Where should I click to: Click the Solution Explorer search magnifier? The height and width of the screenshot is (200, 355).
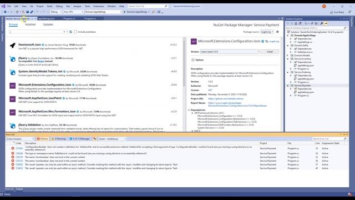345,28
